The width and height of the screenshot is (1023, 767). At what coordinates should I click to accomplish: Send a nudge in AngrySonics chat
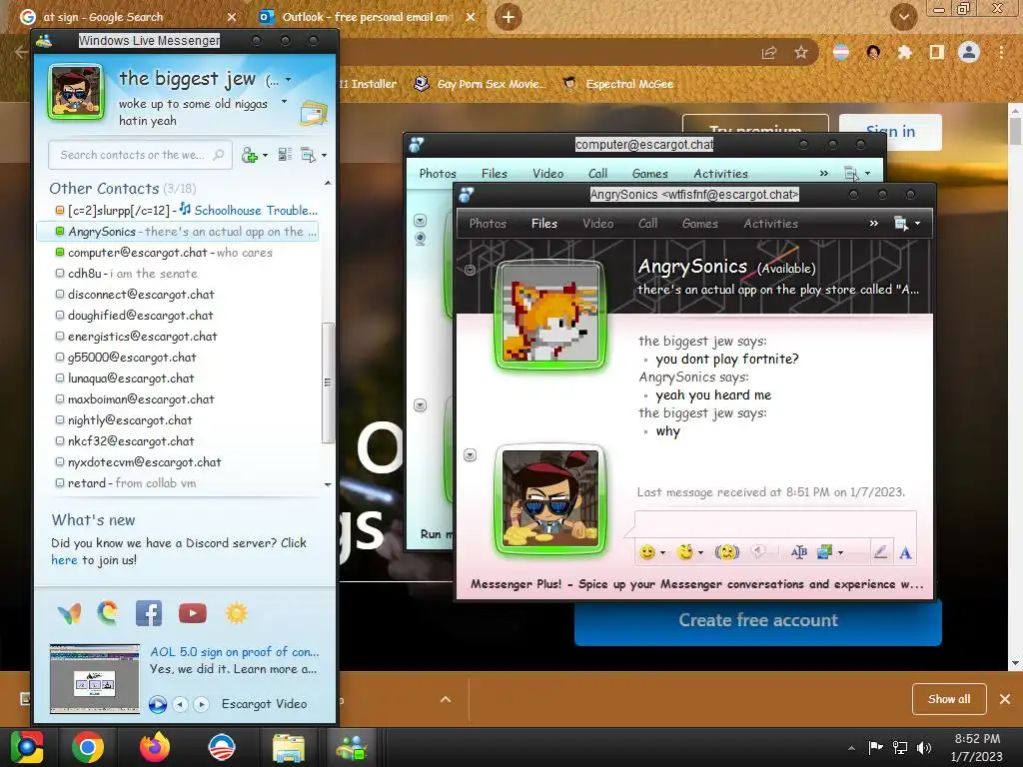point(727,552)
